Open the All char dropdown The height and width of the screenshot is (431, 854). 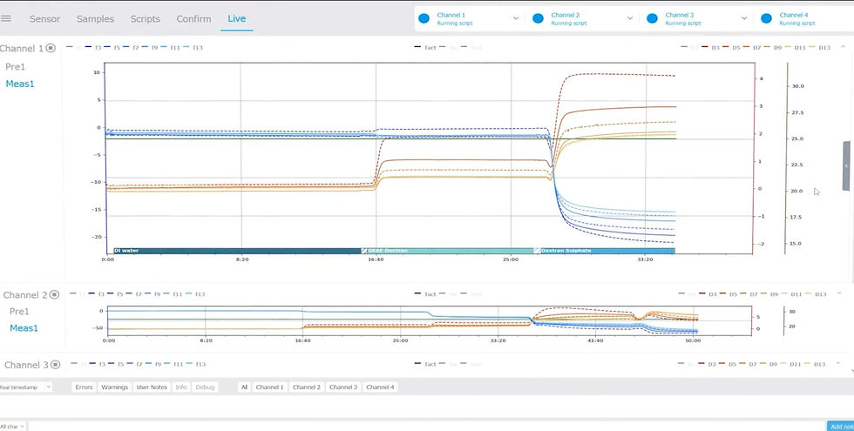(x=13, y=427)
